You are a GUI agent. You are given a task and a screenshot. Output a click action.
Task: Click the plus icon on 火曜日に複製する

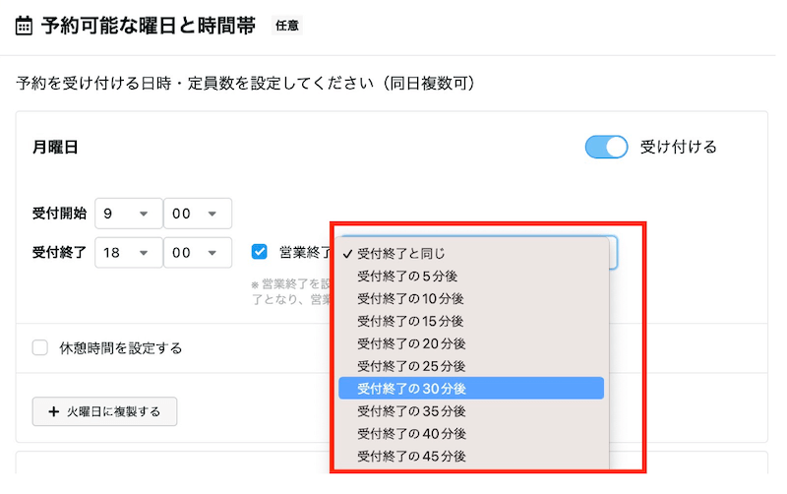pyautogui.click(x=53, y=411)
